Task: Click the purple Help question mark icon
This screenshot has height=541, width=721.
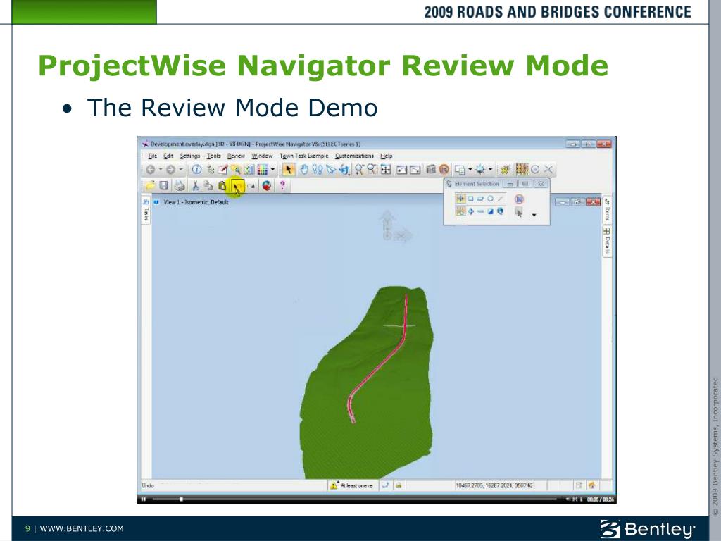Action: pos(282,185)
